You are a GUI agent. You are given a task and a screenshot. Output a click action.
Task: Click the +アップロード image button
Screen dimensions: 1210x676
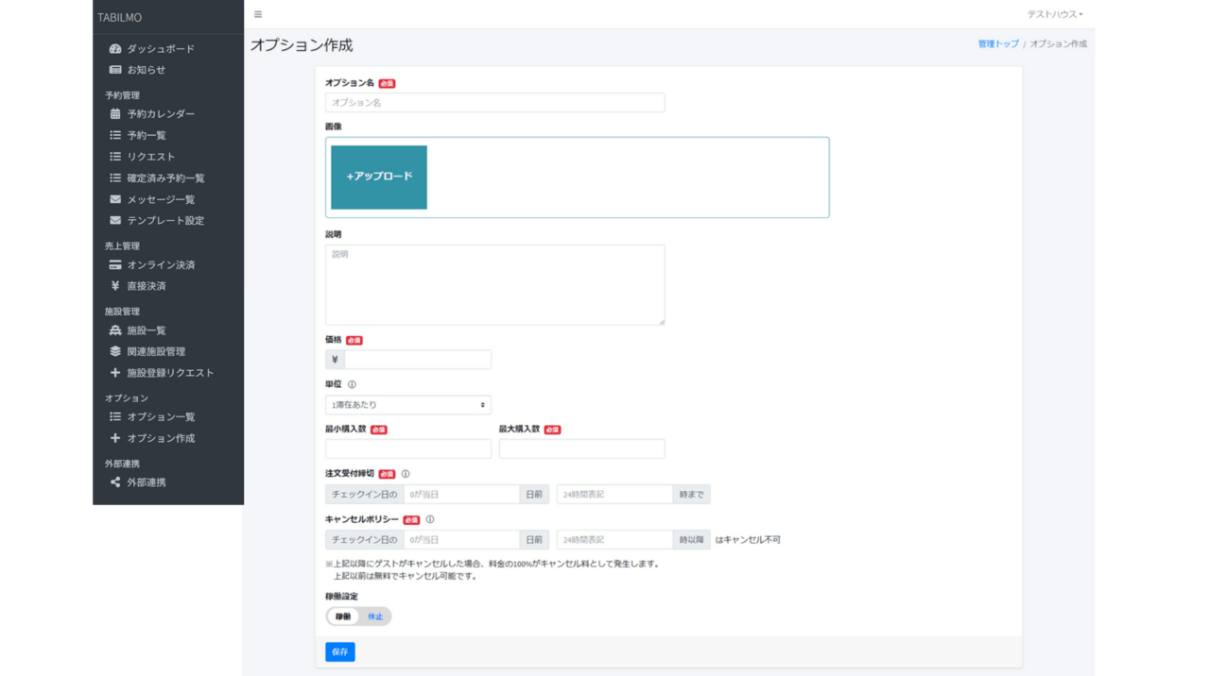coord(379,177)
